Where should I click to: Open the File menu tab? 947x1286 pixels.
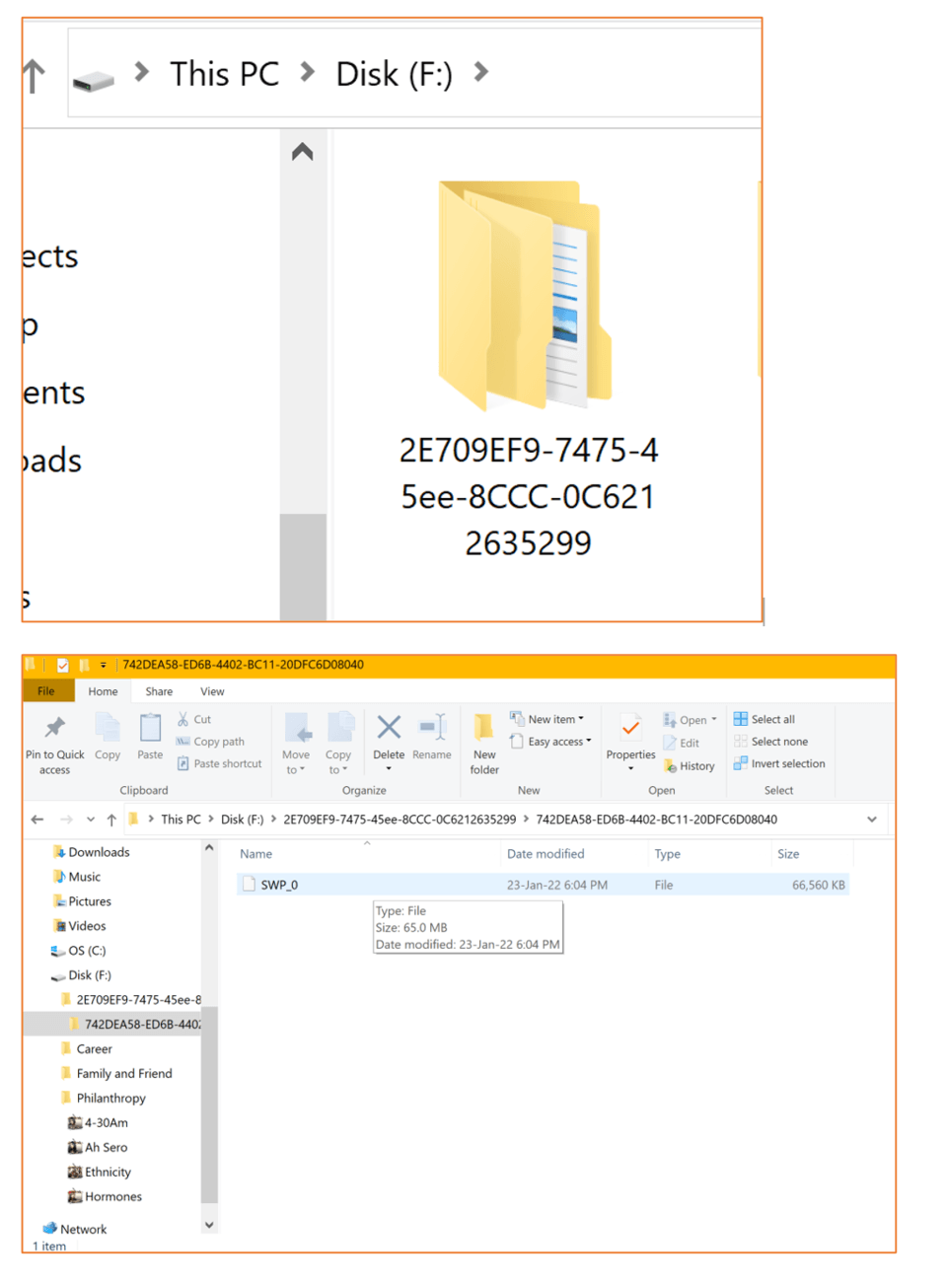(x=46, y=691)
